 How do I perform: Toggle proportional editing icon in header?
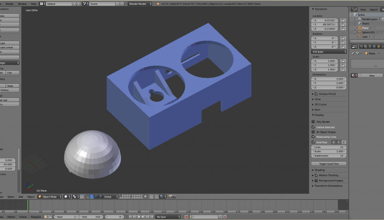(x=151, y=197)
